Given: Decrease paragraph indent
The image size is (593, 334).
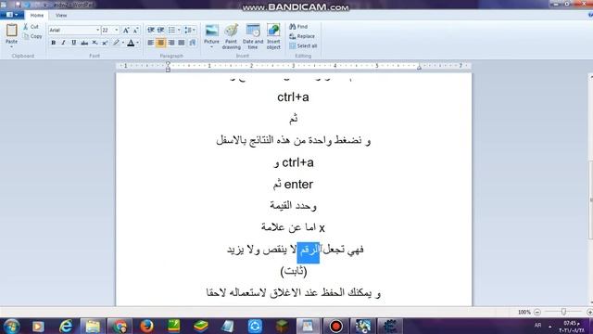Looking at the screenshot, I should [150, 30].
